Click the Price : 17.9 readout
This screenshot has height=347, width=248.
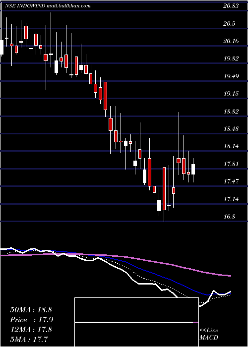coord(32,320)
